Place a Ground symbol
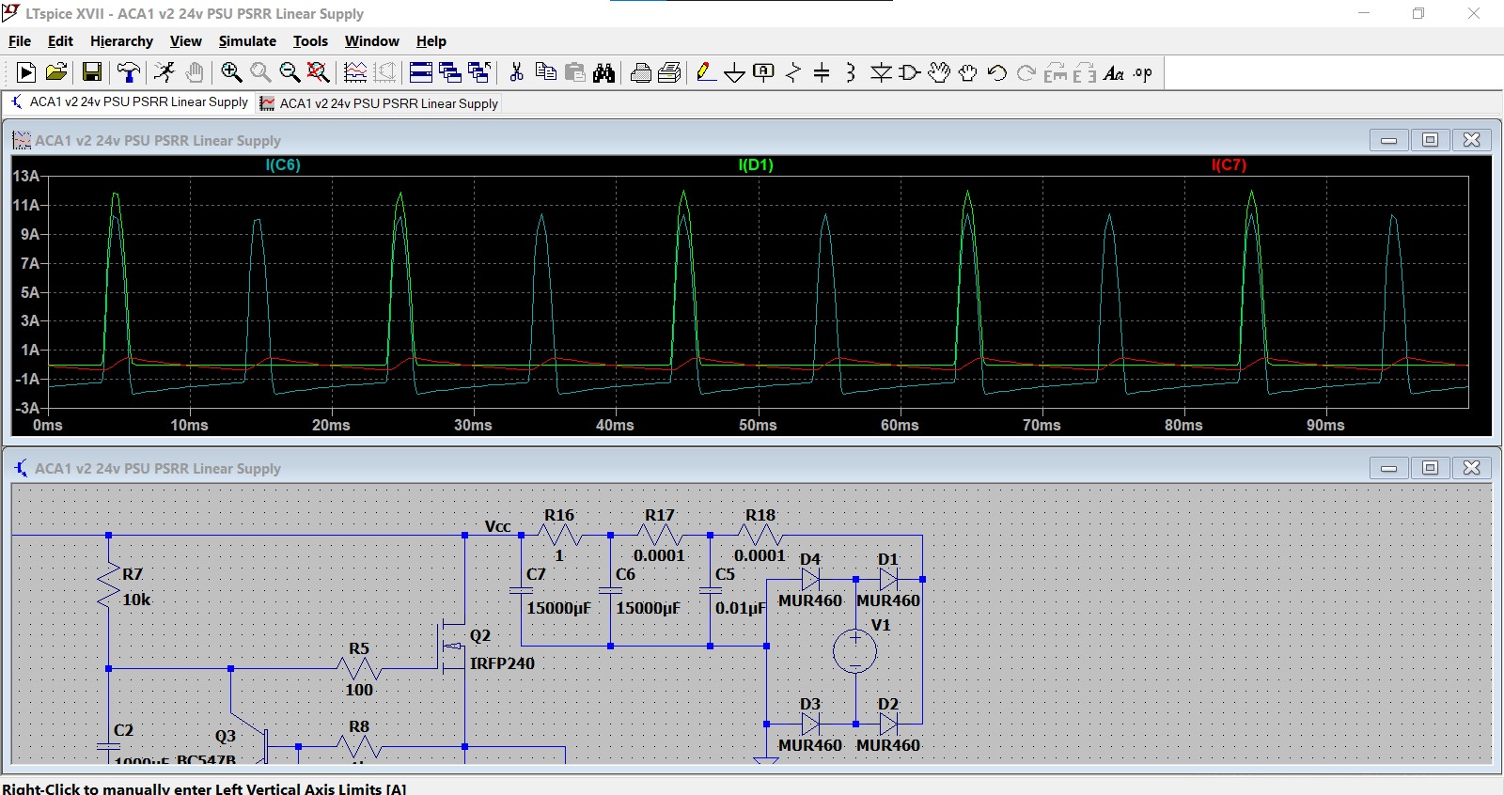 [735, 73]
